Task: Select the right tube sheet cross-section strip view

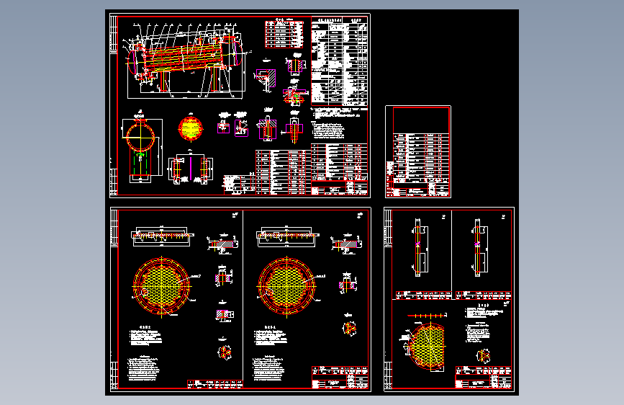Action: [287, 236]
